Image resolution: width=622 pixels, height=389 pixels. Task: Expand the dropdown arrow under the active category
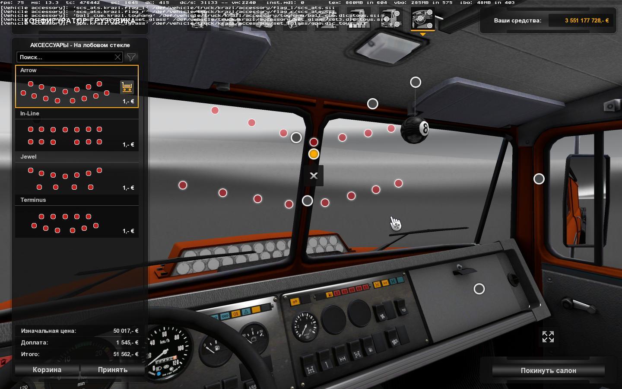pyautogui.click(x=422, y=34)
